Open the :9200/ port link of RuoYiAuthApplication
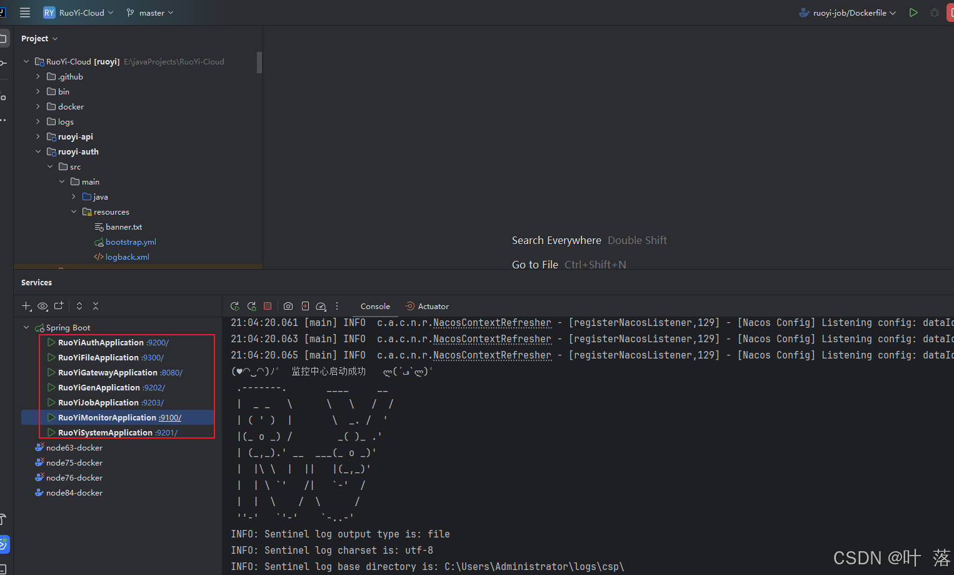 [158, 342]
